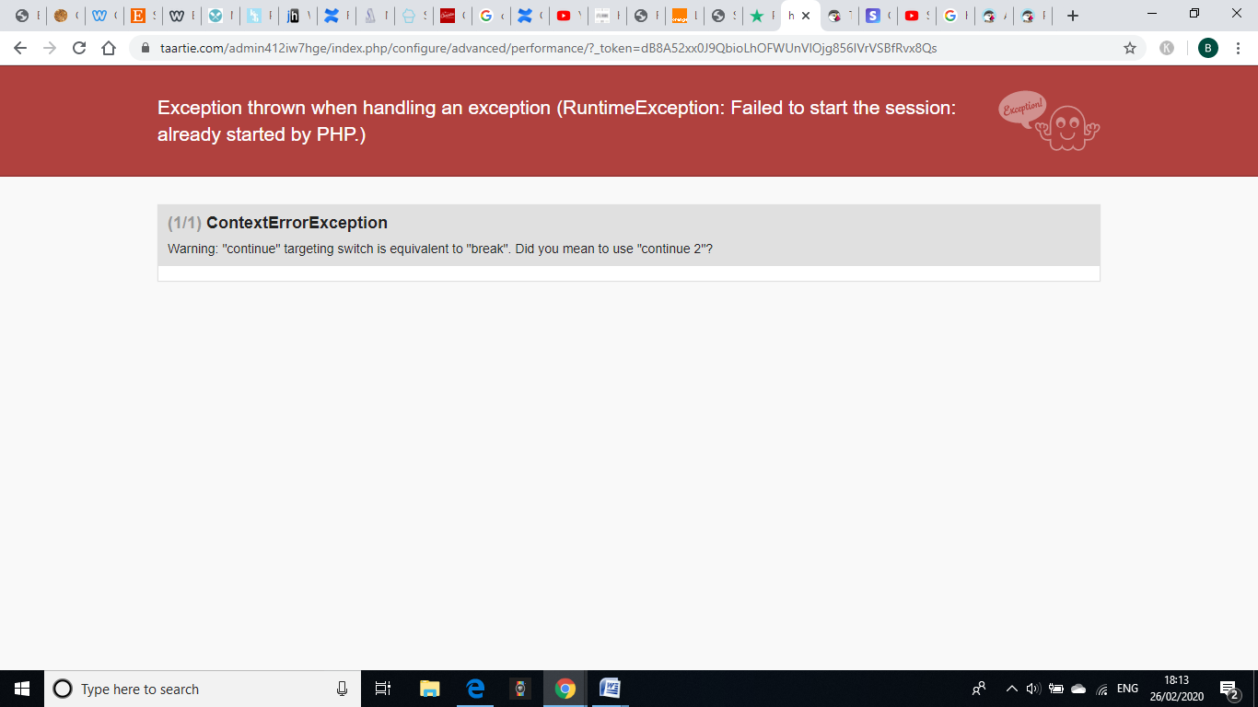Switch to the purple S tab
The height and width of the screenshot is (707, 1258).
click(878, 16)
